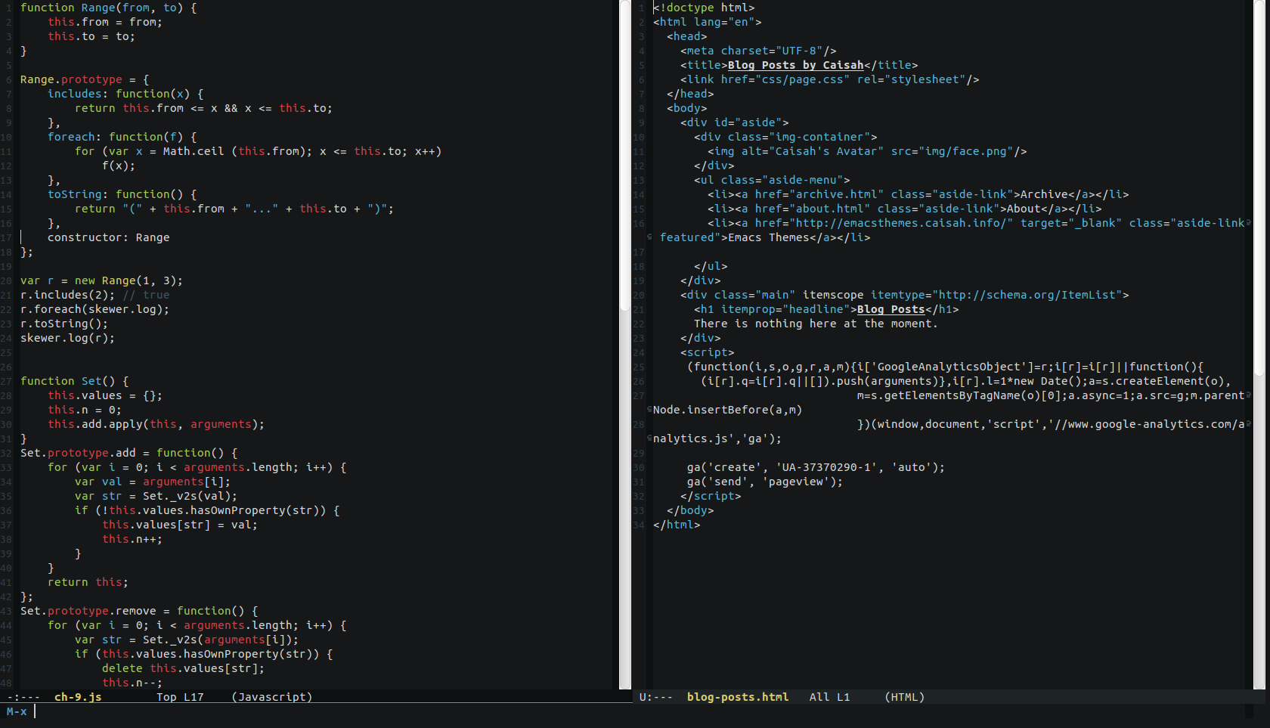Screen dimensions: 1270x728
Task: Click the '<html lang="en">' line
Action: (708, 22)
